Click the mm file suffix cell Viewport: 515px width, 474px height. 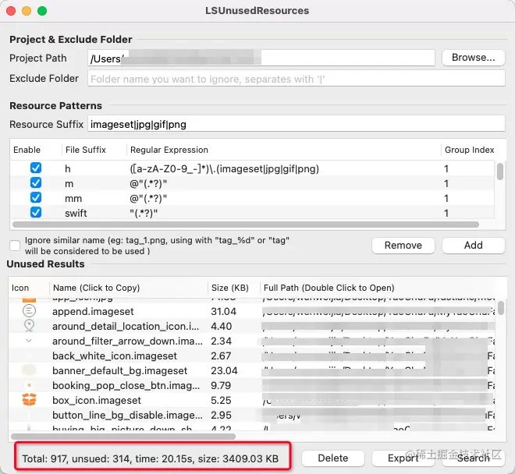[x=73, y=199]
